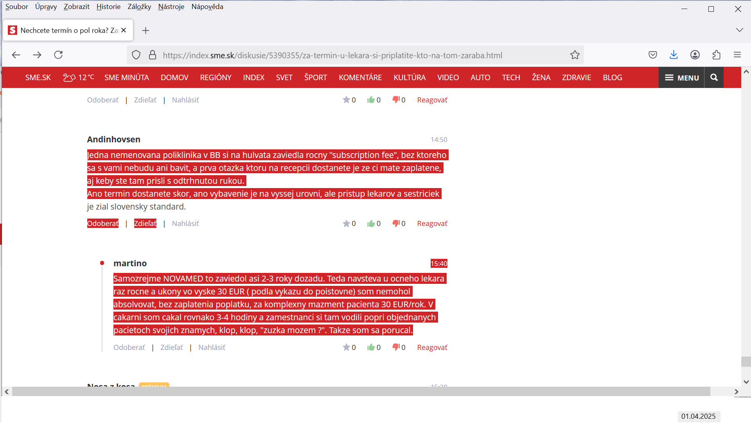Image resolution: width=751 pixels, height=425 pixels.
Task: Thumbs down martino's comment
Action: pyautogui.click(x=396, y=347)
